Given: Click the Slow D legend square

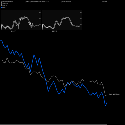Looking at the screenshot, I should point(1,3).
